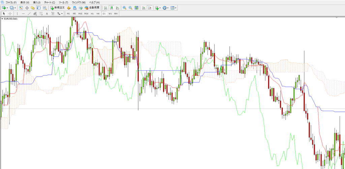Toggle candlestick chart display mode
Screen dimensions: 345x169
111,8
